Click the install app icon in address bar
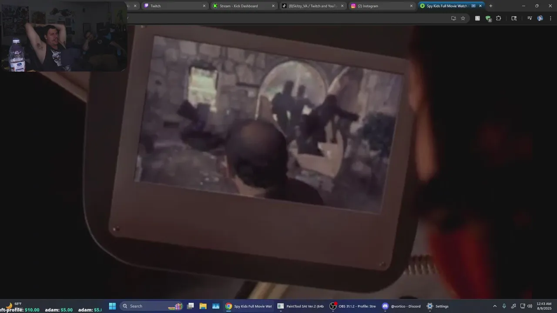The image size is (557, 313). 453,18
